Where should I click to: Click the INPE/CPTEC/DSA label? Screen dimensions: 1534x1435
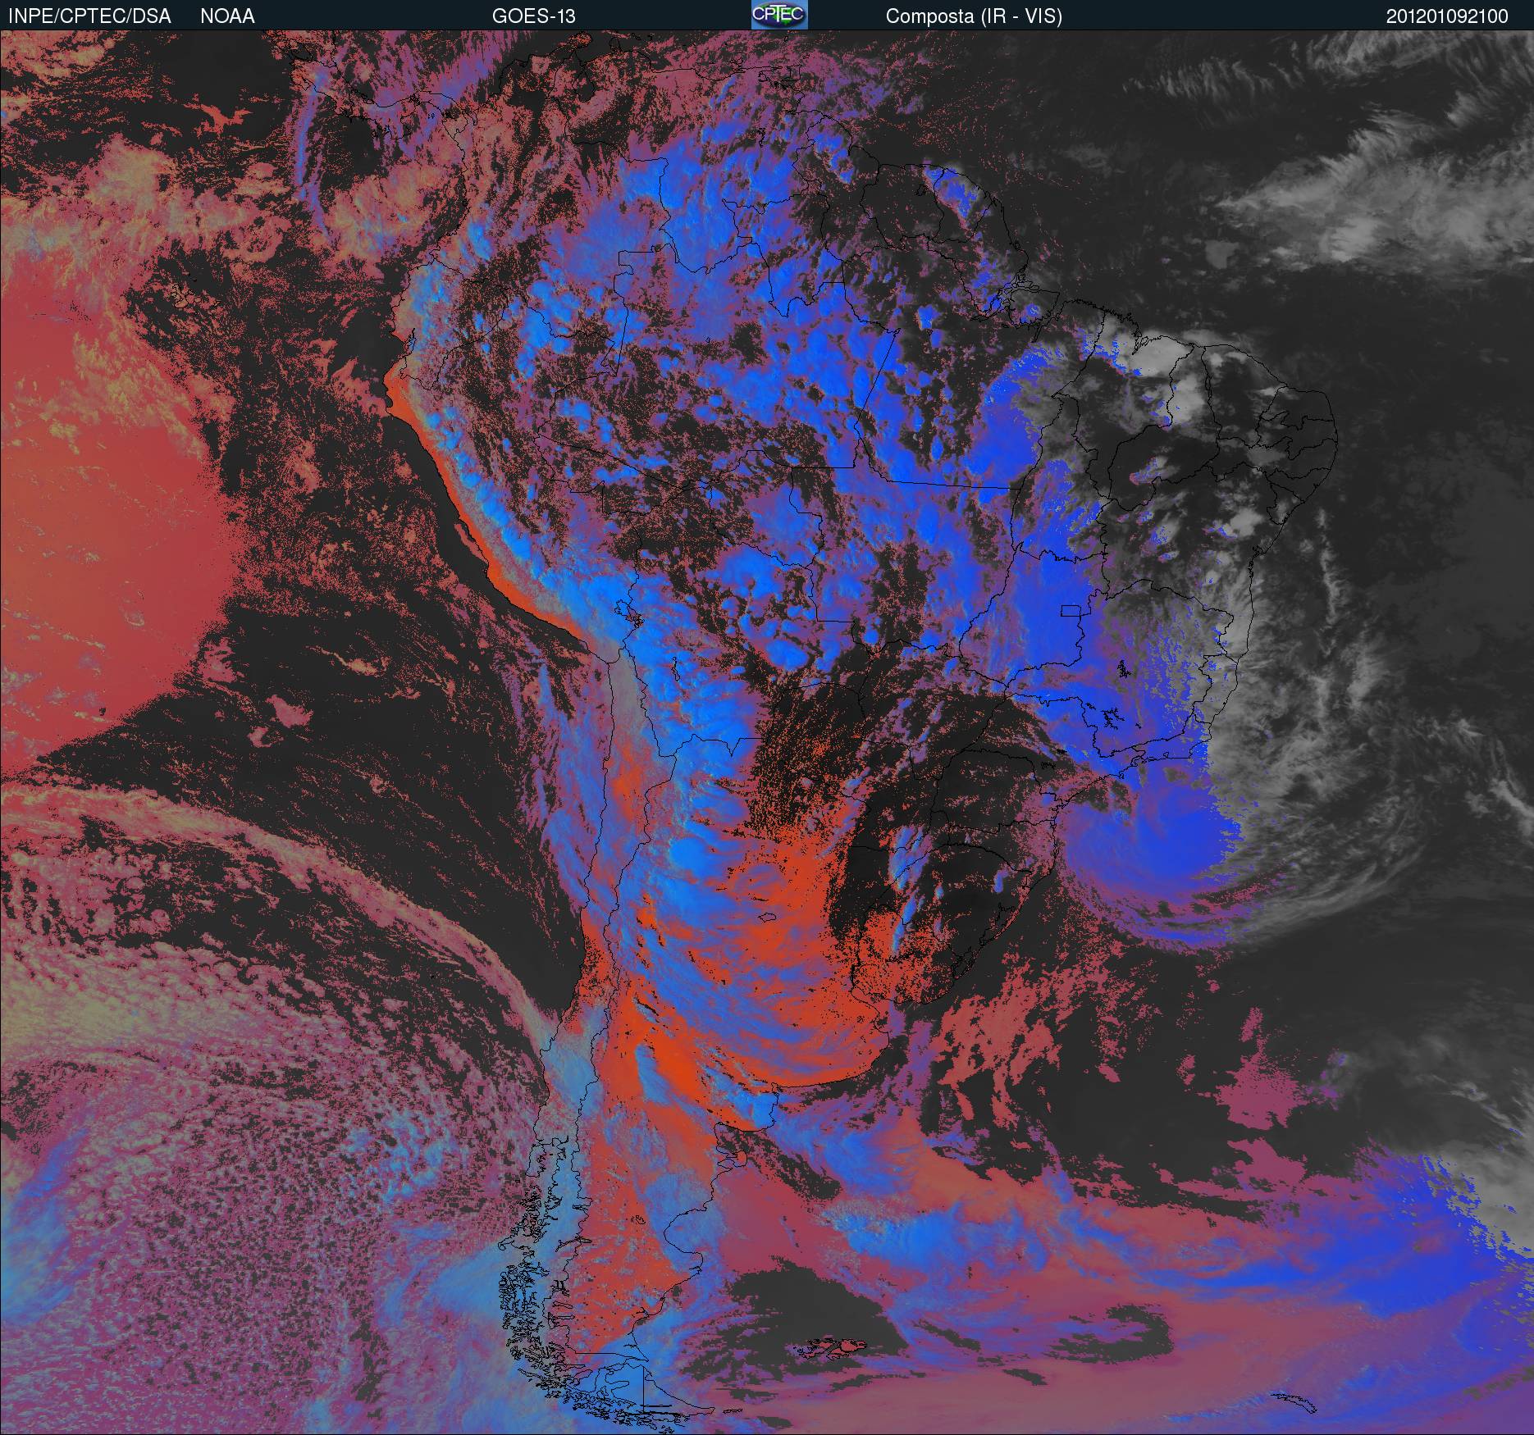[89, 16]
